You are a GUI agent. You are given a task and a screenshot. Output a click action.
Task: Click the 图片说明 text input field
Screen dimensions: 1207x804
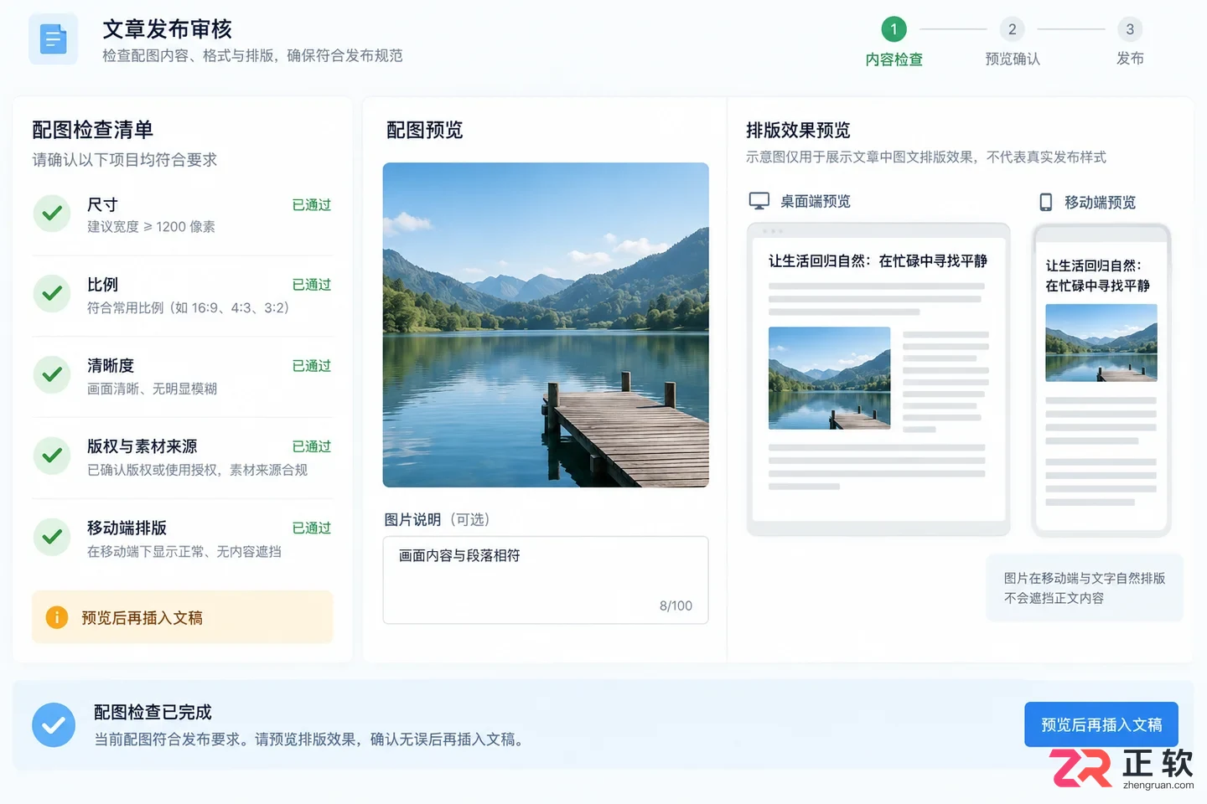[546, 580]
